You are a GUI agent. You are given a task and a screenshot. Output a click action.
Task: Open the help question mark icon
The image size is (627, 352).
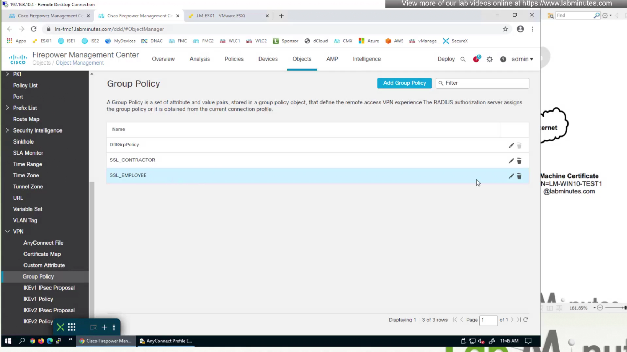(503, 59)
